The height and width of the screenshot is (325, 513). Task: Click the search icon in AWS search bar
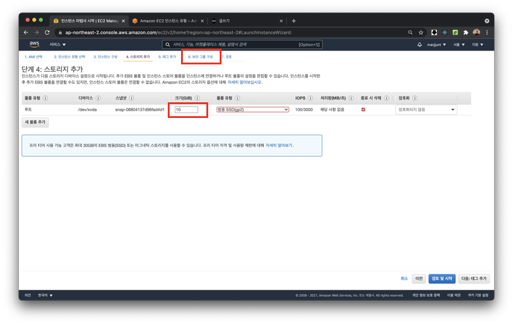(168, 45)
